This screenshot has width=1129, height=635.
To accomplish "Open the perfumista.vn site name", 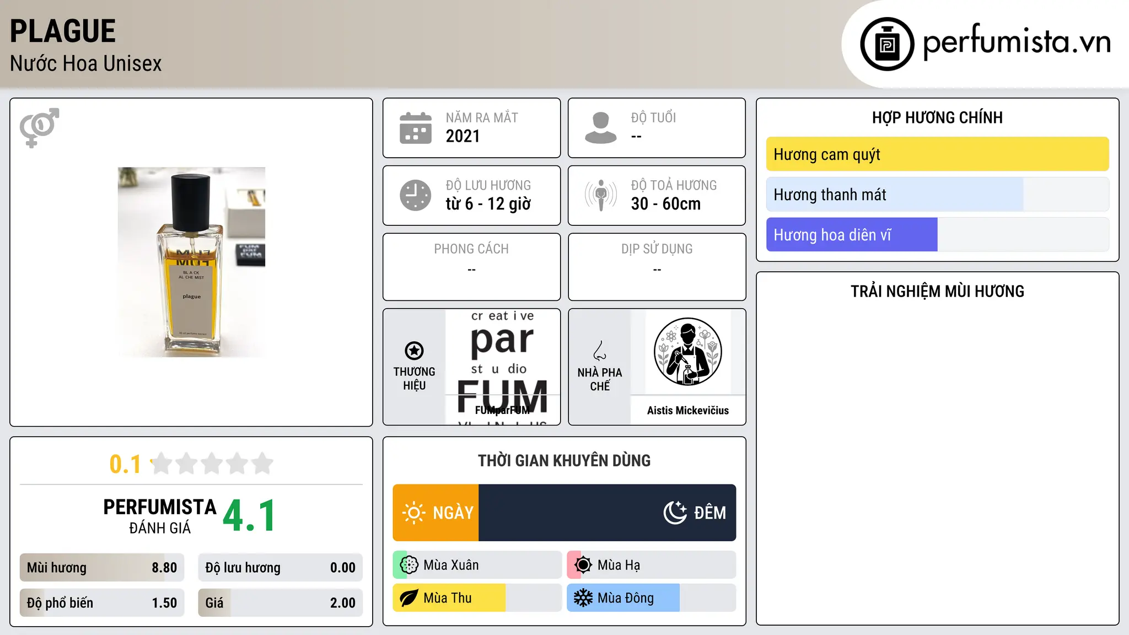I will tap(1017, 42).
